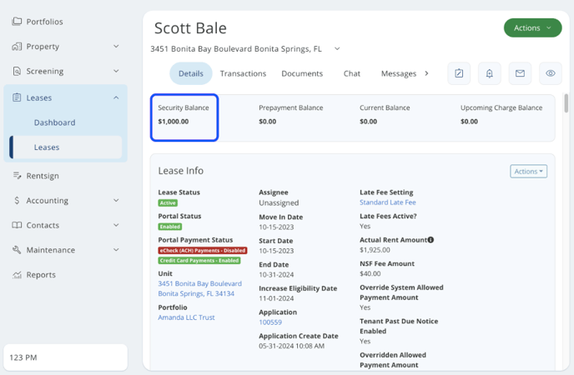Select the Security Balance card
This screenshot has height=375, width=574.
point(184,117)
